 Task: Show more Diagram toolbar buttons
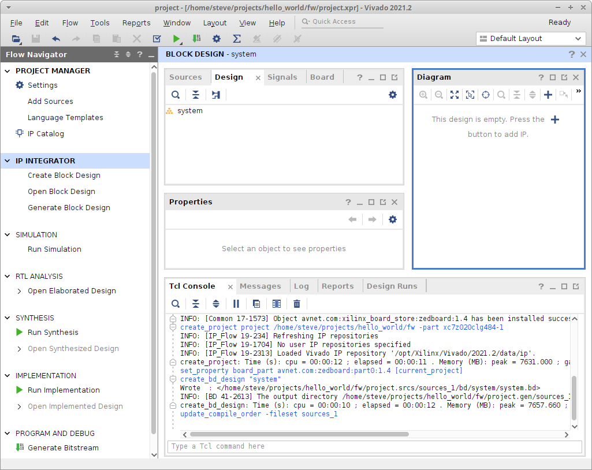578,91
